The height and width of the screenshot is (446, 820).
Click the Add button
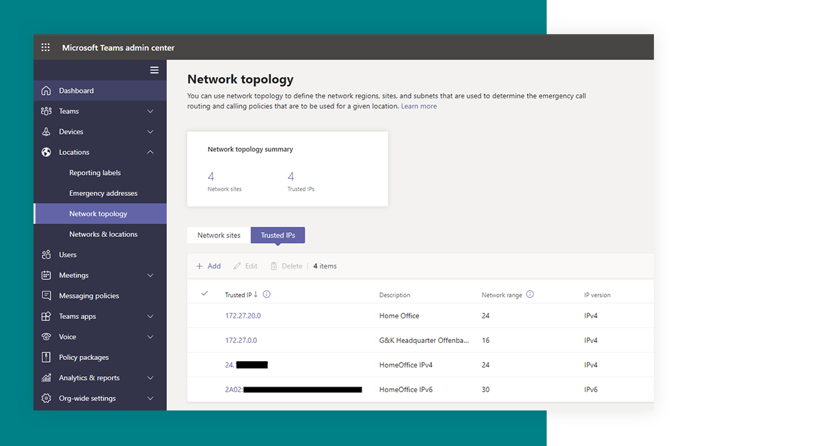tap(208, 266)
